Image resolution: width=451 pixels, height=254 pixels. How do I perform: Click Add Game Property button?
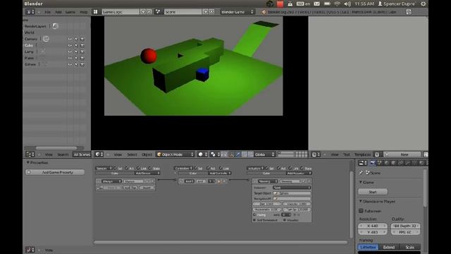pos(55,172)
